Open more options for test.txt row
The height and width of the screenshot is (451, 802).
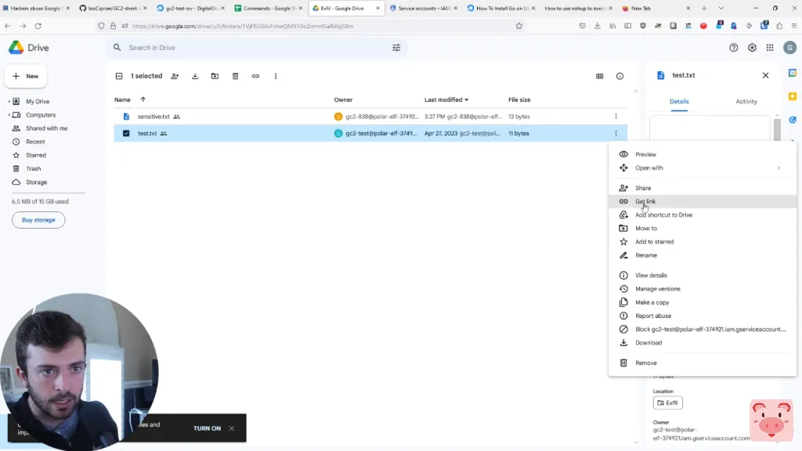[x=616, y=133]
